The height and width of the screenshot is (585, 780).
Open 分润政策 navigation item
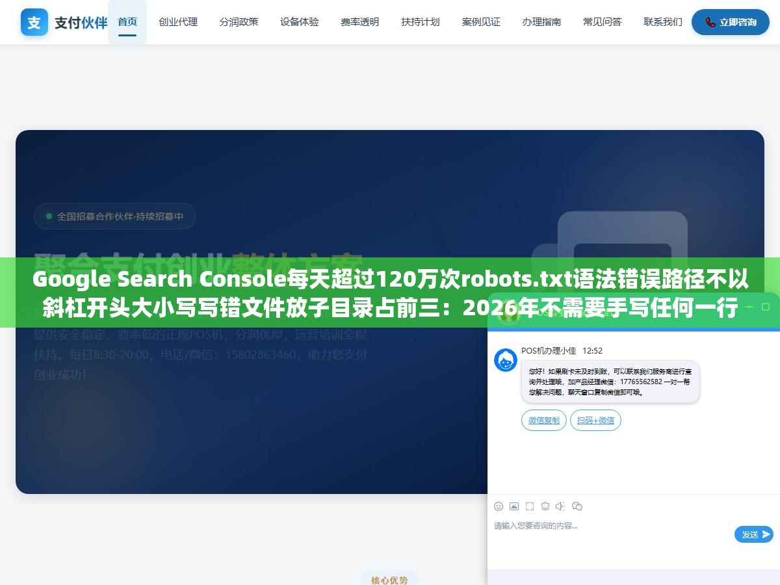pyautogui.click(x=239, y=22)
